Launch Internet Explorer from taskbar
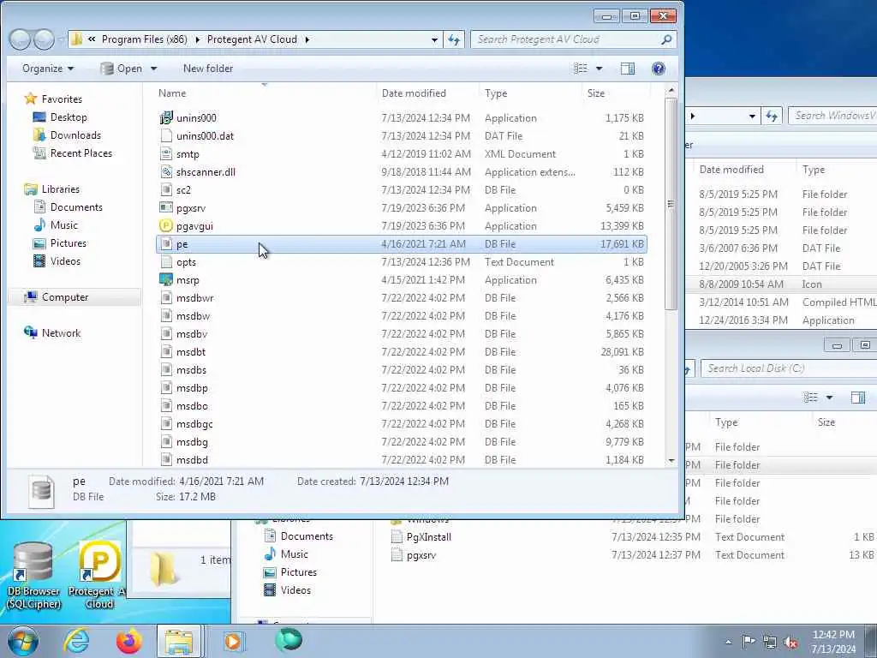Viewport: 877px width, 658px height. tap(76, 641)
